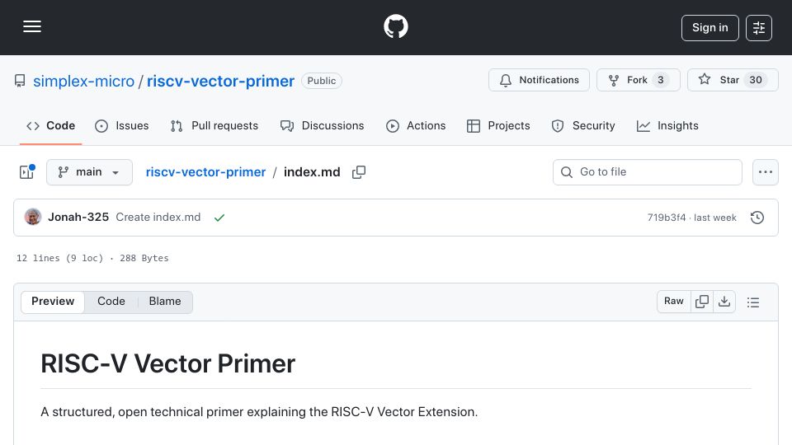Open more file actions ellipsis menu
This screenshot has width=792, height=445.
point(766,172)
